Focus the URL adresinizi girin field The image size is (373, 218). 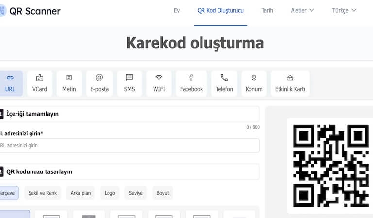pos(129,145)
